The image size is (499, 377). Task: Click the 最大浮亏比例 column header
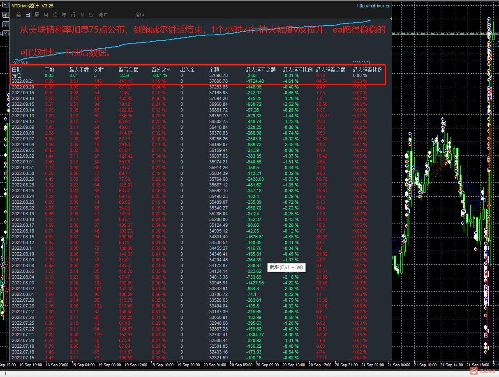pos(298,70)
